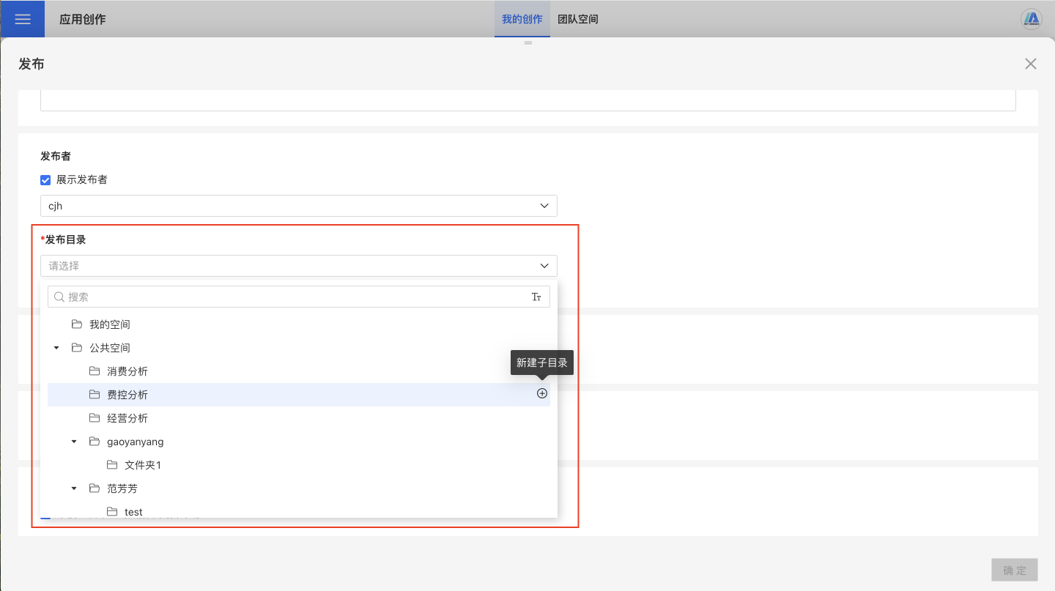This screenshot has width=1055, height=591.
Task: Toggle case-sensitive search icon
Action: click(536, 297)
